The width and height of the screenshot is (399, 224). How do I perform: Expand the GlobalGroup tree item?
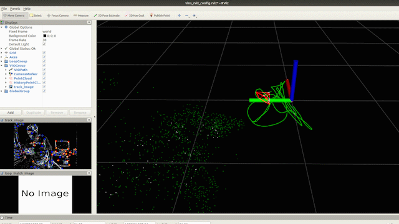pyautogui.click(x=2, y=91)
